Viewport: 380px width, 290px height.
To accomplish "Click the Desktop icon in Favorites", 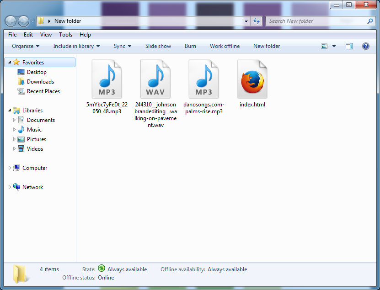I will tap(21, 72).
